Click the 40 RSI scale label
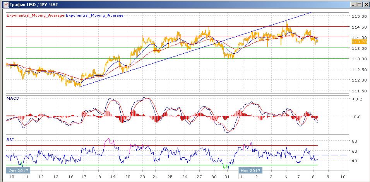The height and width of the screenshot is (182, 370). coord(354,161)
